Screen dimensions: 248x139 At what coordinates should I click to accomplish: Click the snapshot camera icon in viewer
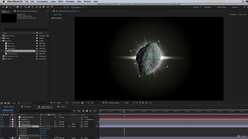[82, 103]
